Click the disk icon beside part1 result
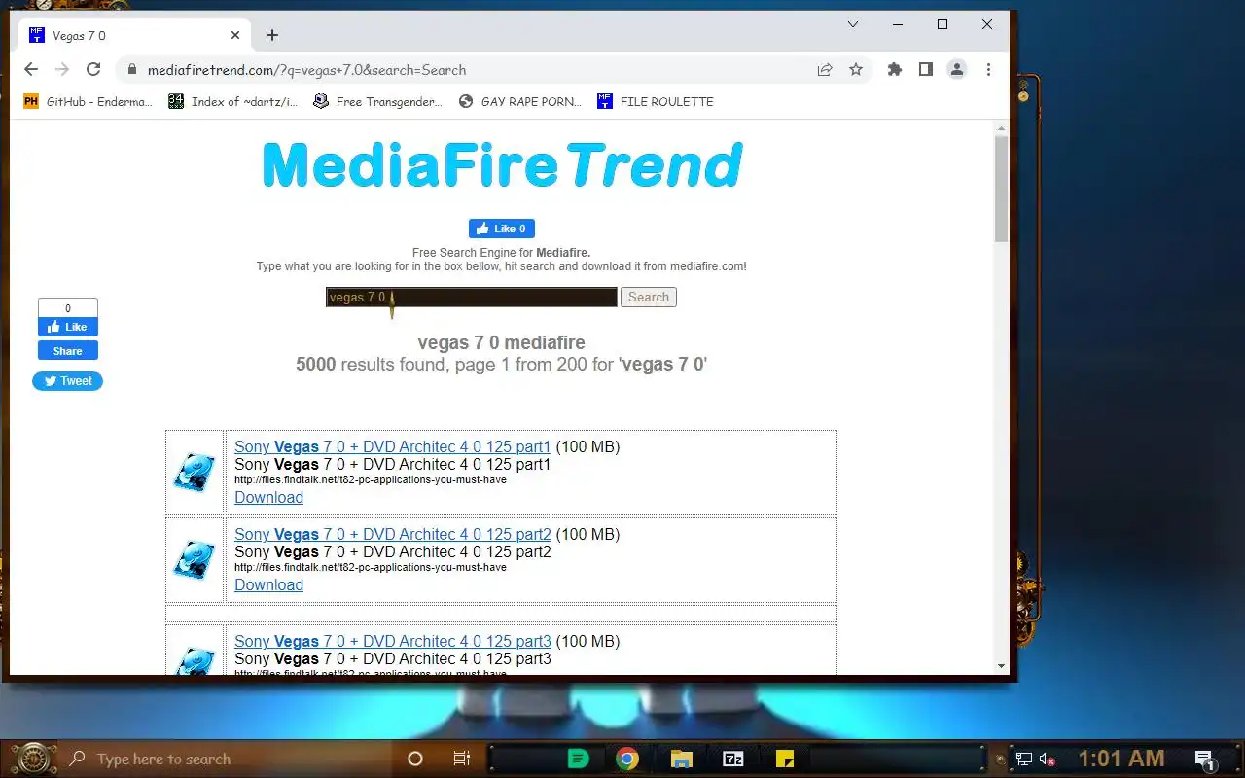The width and height of the screenshot is (1245, 778). click(x=195, y=473)
